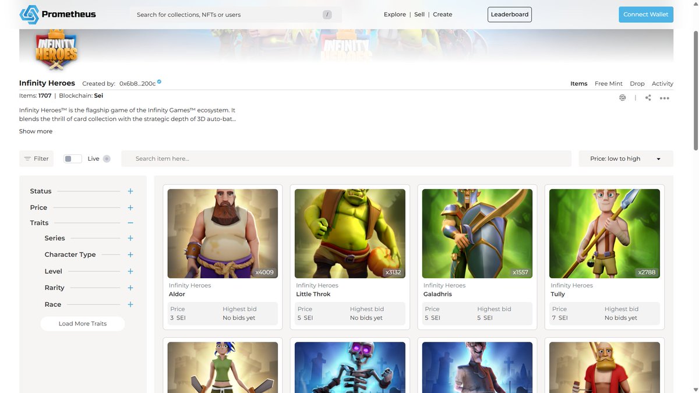Click the verified badge next to creator address
Screen dimensions: 699x393
pyautogui.click(x=159, y=82)
